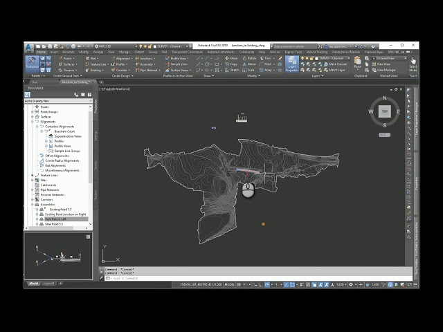Click the Autodesk Civil 3D application menu logo
Image resolution: width=443 pixels, height=332 pixels.
click(x=29, y=48)
